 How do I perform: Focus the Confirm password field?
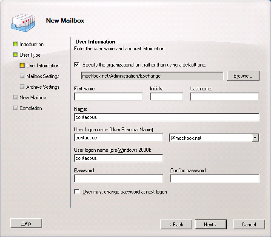pos(215,179)
